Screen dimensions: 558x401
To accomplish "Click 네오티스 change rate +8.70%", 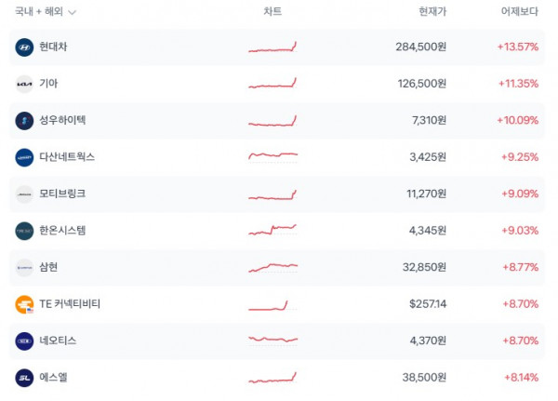I will click(x=518, y=341).
